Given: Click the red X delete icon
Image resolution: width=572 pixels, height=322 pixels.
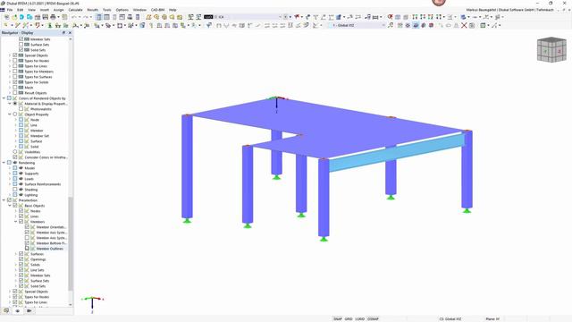Looking at the screenshot, I should pyautogui.click(x=464, y=26).
